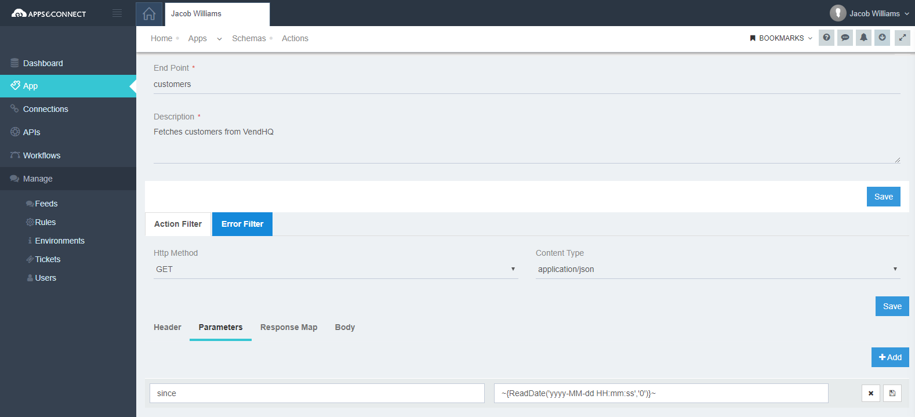Open APIs in the sidebar
The image size is (915, 417).
[68, 132]
